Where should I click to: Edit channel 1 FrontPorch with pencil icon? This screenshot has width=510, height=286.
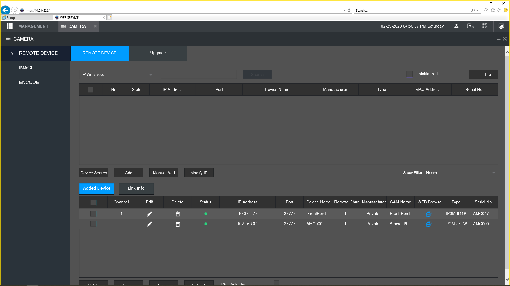150,214
